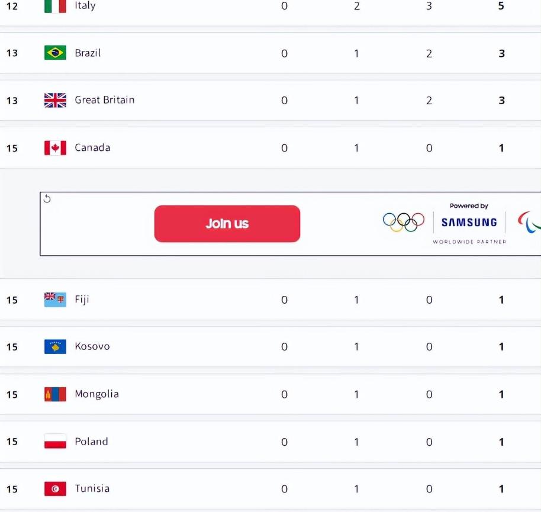This screenshot has width=541, height=512.
Task: Open the Great Britain country name
Action: pos(105,100)
